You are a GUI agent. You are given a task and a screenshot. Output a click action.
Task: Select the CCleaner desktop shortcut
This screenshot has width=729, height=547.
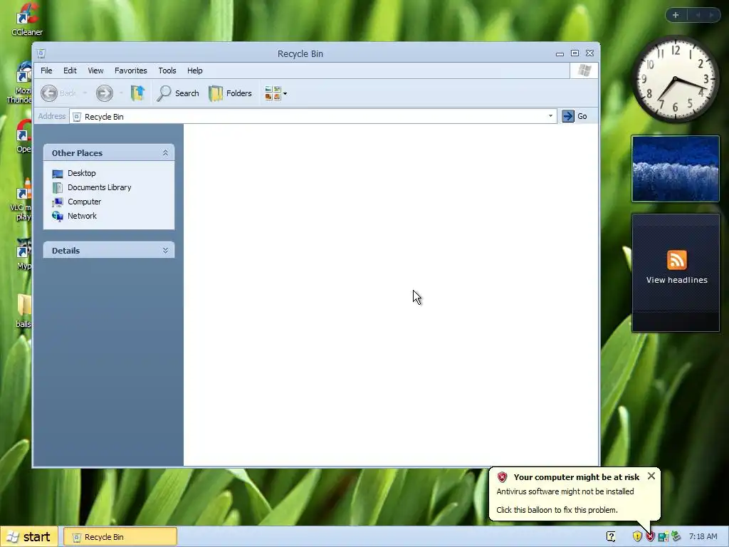[27, 19]
